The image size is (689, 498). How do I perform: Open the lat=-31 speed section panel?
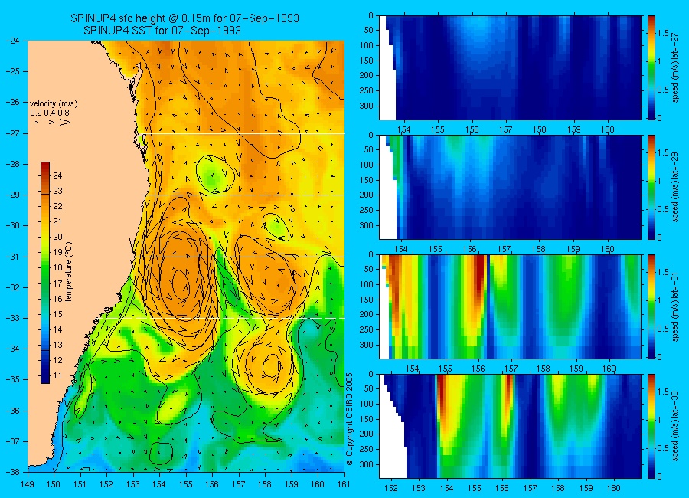point(510,306)
